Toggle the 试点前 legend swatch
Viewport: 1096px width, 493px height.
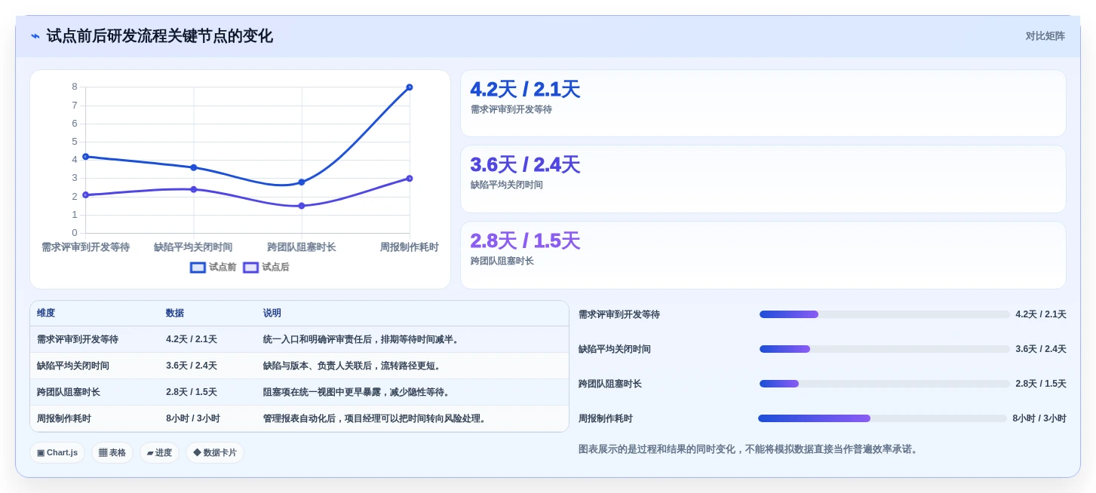click(198, 268)
